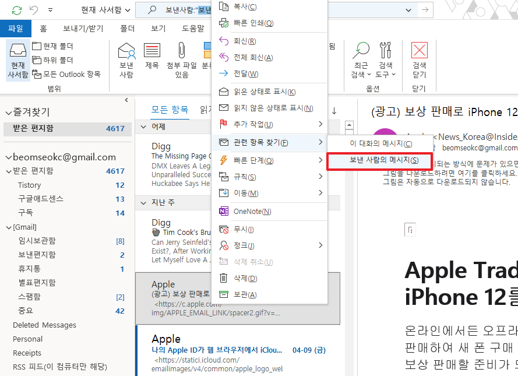
Task: Select the 현재 사서함 scope button
Action: [x=18, y=60]
